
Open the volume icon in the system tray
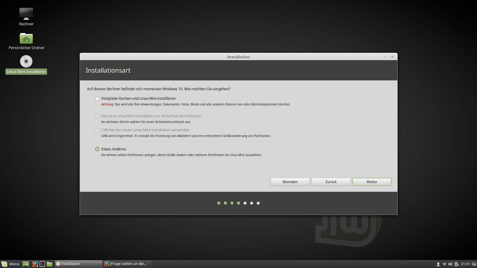point(450,264)
